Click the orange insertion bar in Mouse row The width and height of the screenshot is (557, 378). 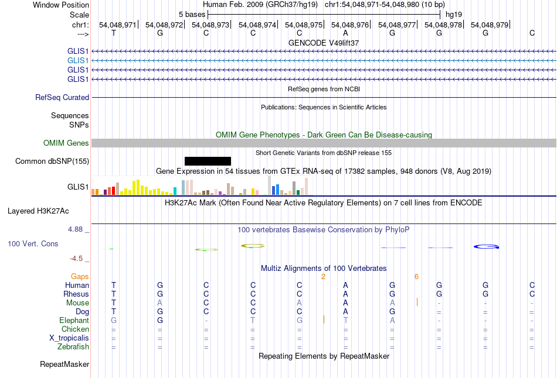coord(417,302)
